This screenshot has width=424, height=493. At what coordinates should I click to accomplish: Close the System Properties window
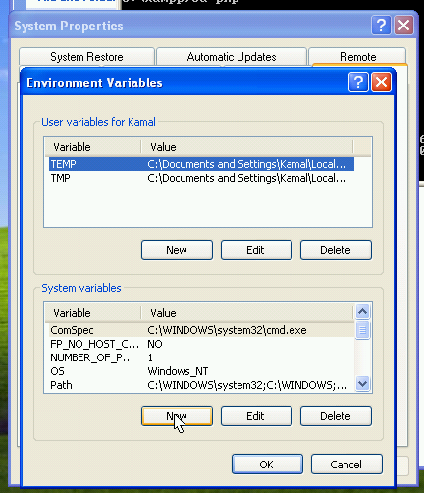[x=403, y=25]
